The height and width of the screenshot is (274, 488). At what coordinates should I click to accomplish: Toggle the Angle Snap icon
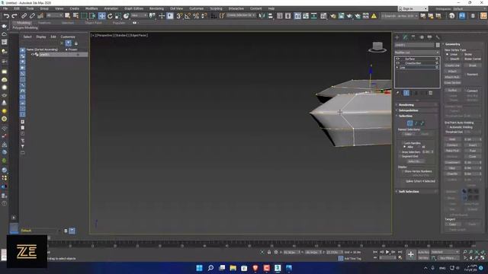click(188, 16)
